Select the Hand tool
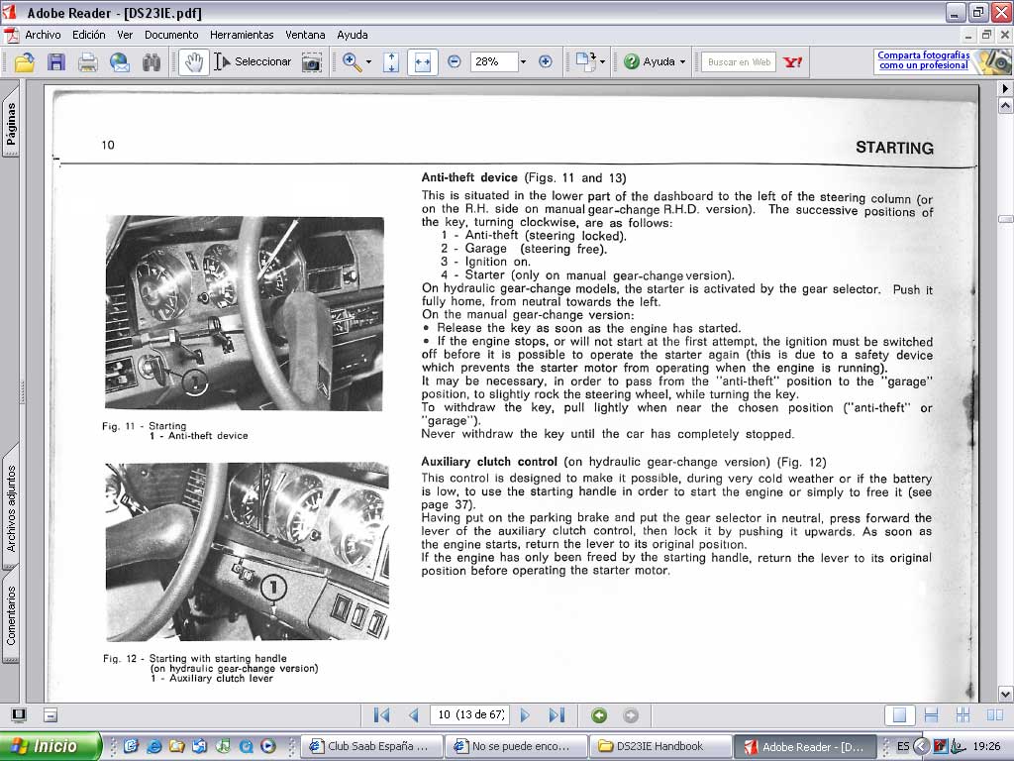This screenshot has height=761, width=1014. click(193, 62)
